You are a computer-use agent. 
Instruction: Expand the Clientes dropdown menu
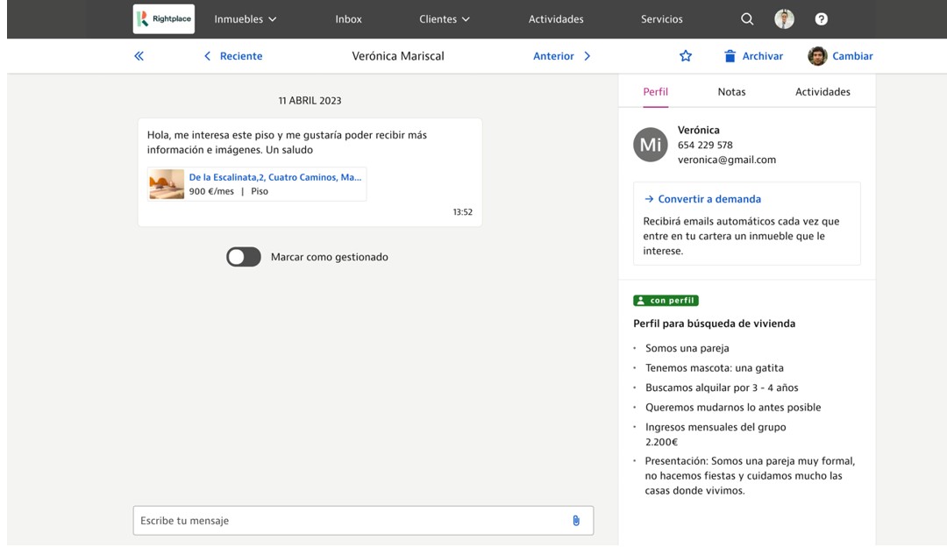tap(445, 18)
